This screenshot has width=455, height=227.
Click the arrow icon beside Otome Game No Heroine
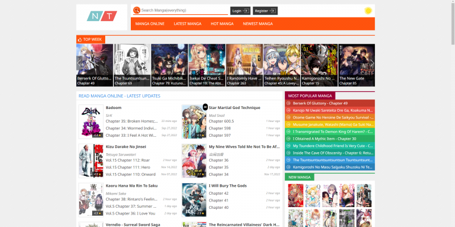point(288,117)
